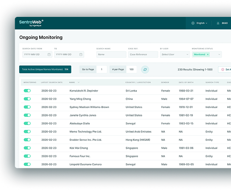
Task: Open Sydney Madison Williams-Brown record
Action: tap(89, 107)
